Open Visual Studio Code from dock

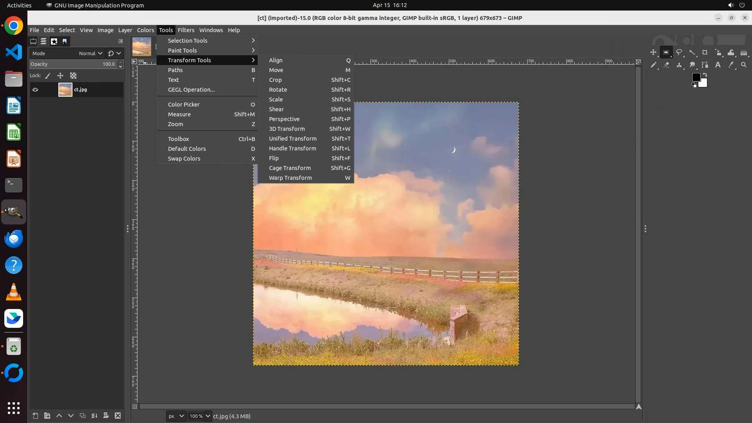click(x=14, y=52)
